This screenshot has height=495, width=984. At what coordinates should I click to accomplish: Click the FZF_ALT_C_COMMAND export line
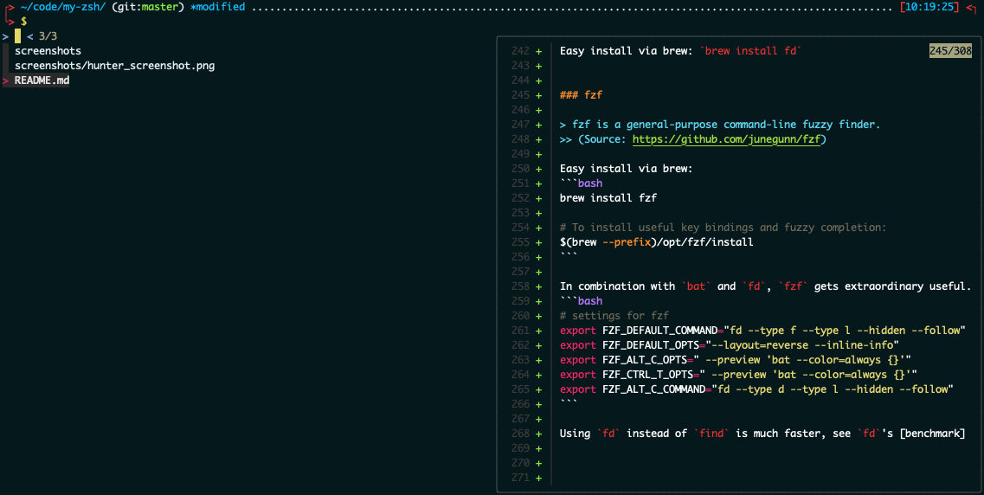point(756,389)
